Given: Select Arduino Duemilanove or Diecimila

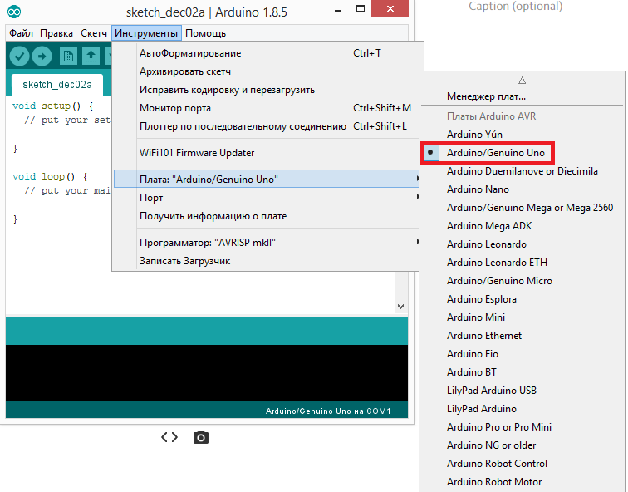Looking at the screenshot, I should pos(523,171).
